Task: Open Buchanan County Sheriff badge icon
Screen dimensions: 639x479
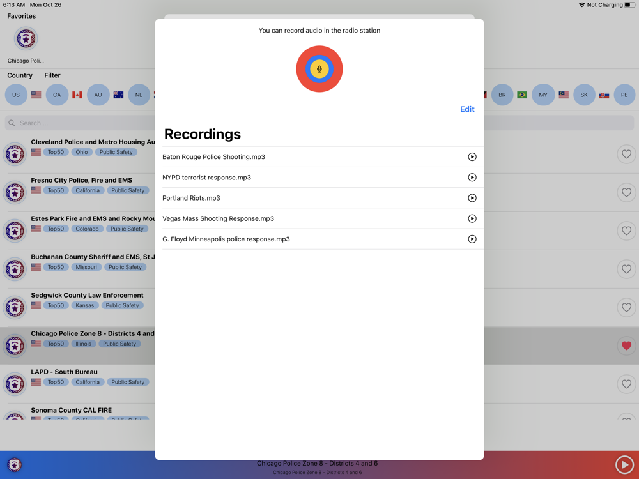Action: click(15, 270)
